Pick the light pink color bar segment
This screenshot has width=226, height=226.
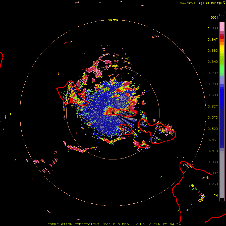pyautogui.click(x=222, y=27)
